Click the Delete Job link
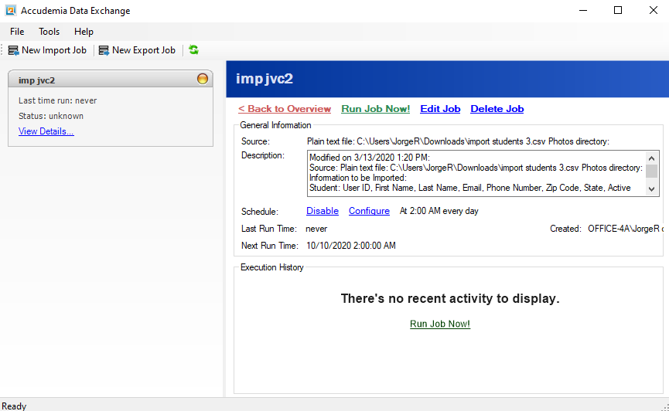This screenshot has height=411, width=669. point(497,109)
